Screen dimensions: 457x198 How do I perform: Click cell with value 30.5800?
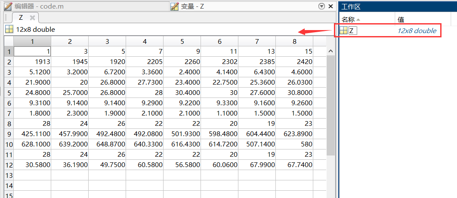32,165
